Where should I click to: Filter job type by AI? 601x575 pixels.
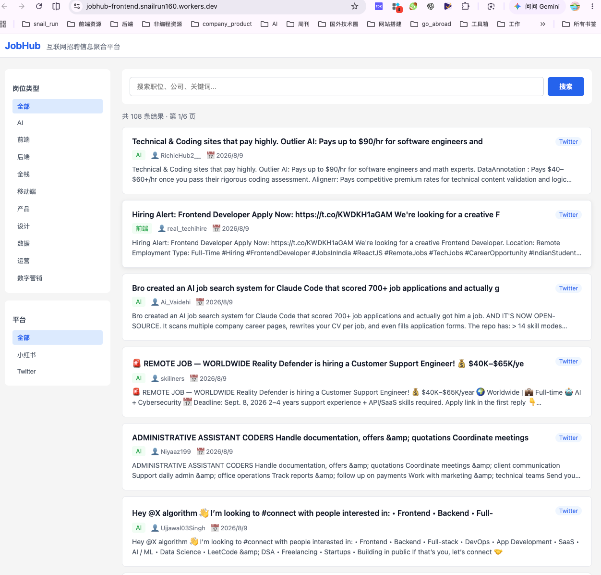pyautogui.click(x=58, y=123)
